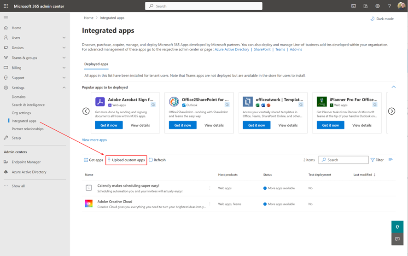Open the user profile avatar
408x256 pixels.
[x=402, y=6]
